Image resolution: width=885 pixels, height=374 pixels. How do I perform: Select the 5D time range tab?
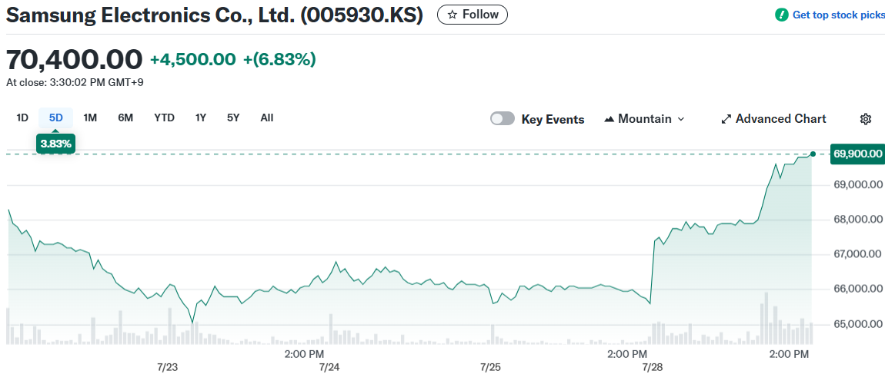click(56, 117)
